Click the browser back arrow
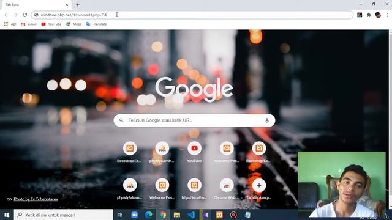This screenshot has height=220, width=392. pos(6,15)
